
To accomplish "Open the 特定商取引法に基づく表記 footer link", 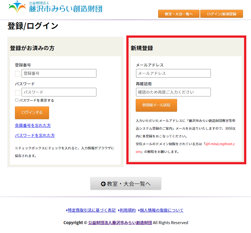I will [91, 210].
